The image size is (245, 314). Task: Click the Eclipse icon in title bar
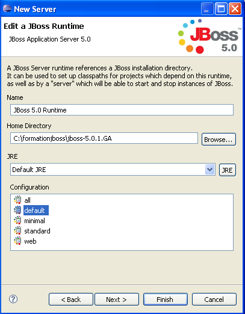(x=7, y=8)
